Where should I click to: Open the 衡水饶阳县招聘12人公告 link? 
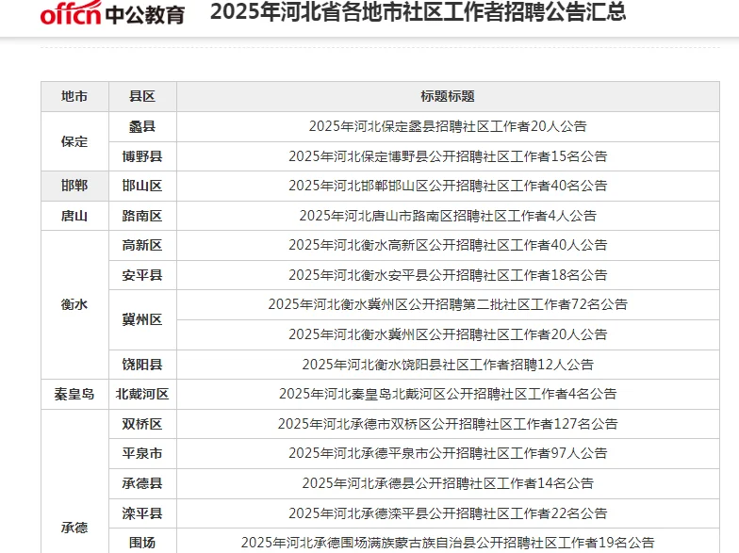[448, 365]
